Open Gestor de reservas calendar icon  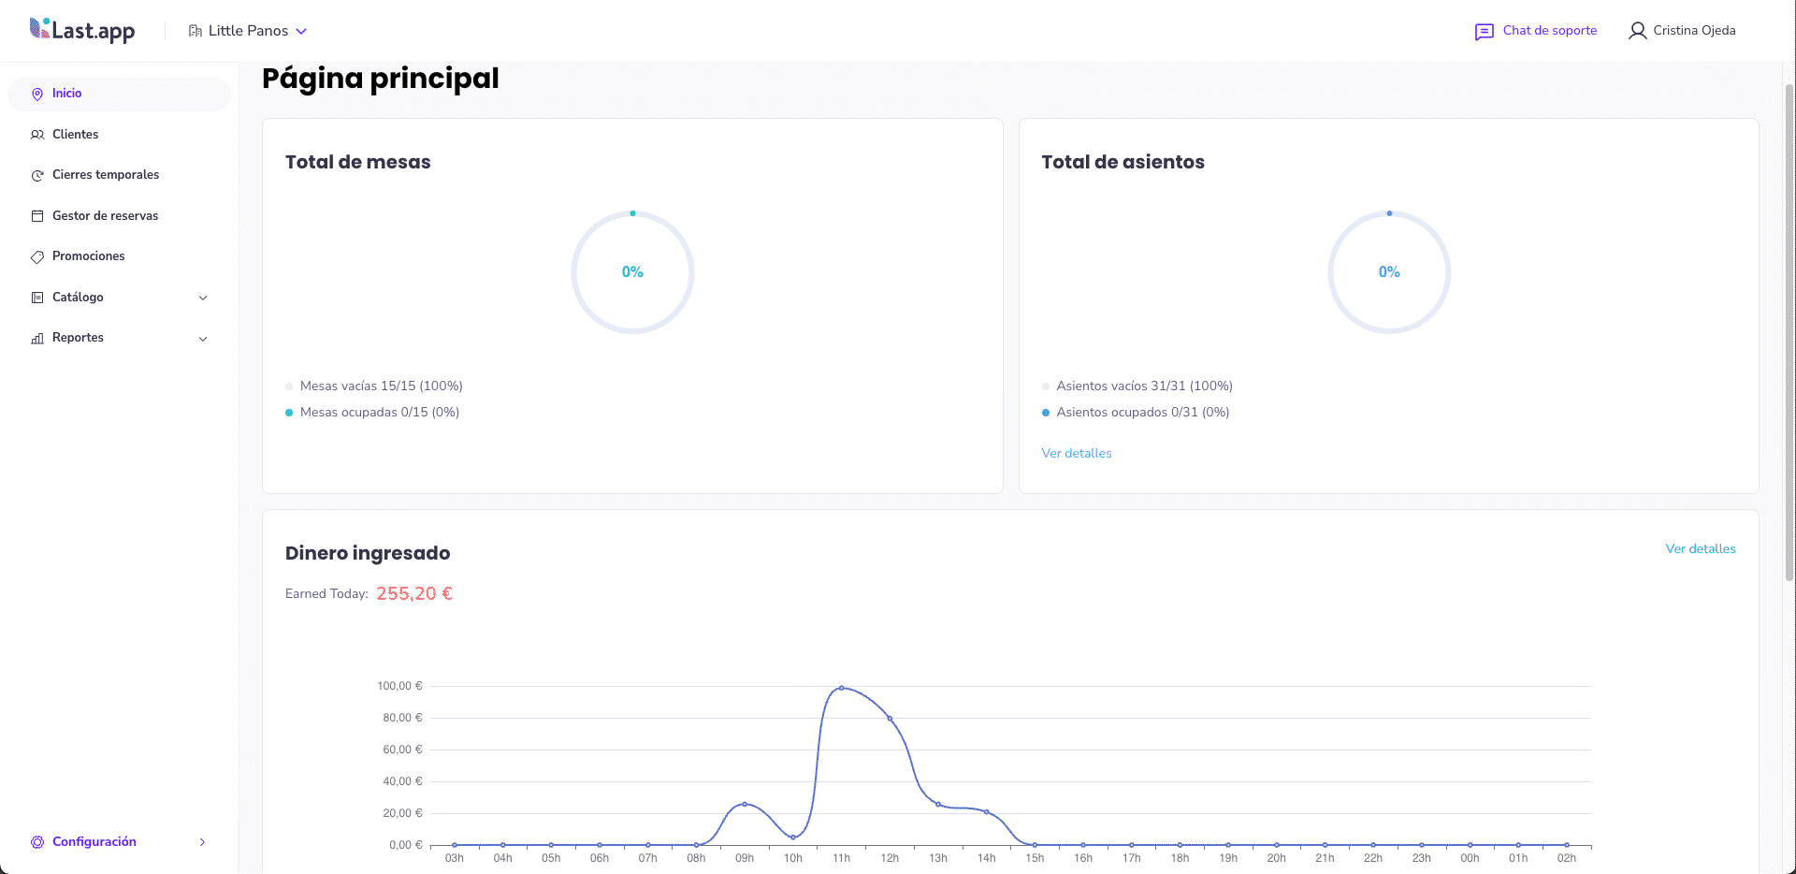(x=36, y=215)
